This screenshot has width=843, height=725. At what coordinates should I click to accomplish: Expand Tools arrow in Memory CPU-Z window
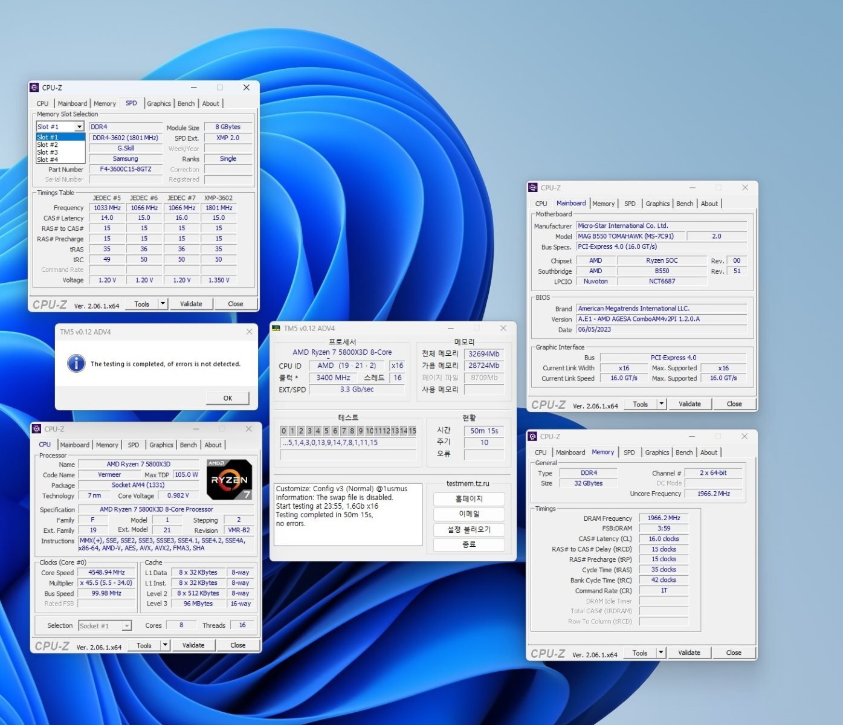[661, 652]
